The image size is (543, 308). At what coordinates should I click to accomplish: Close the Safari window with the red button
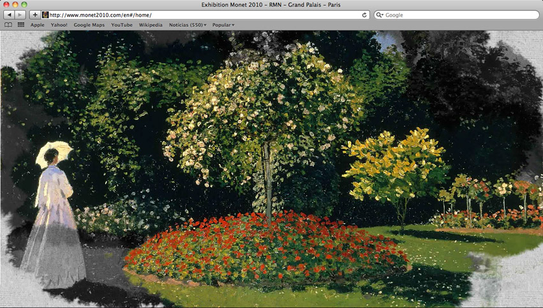(x=6, y=4)
